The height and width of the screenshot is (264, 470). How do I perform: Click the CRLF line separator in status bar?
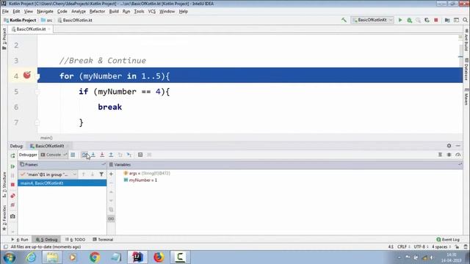(403, 246)
